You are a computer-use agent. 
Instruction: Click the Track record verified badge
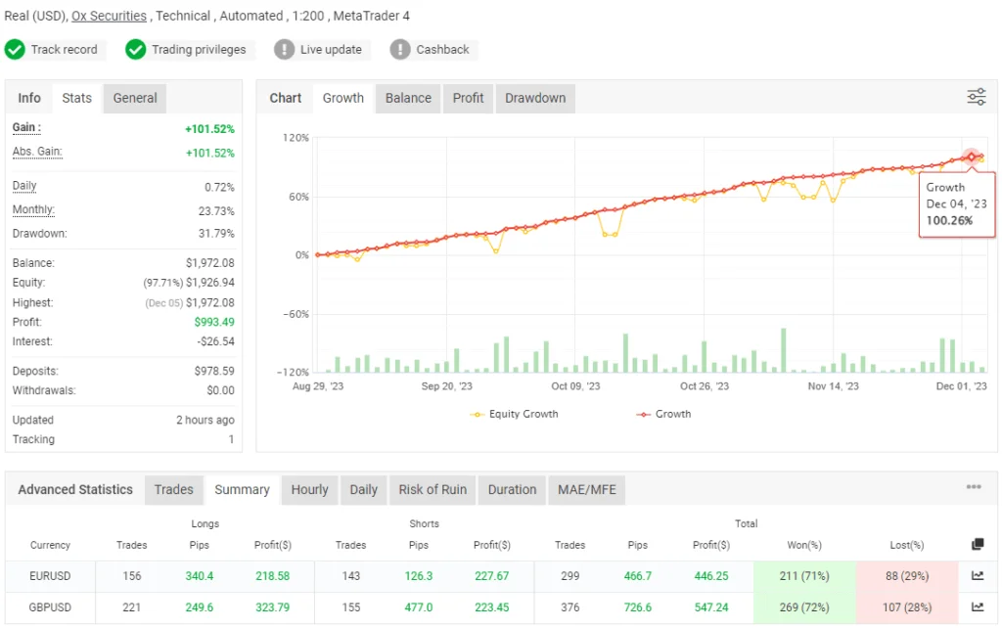(15, 49)
